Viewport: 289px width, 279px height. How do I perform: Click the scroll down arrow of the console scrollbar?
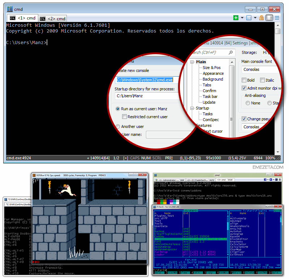(x=278, y=152)
